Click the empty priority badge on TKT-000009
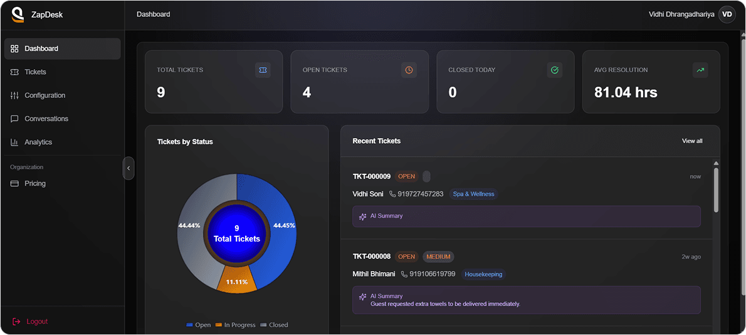Viewport: 746px width, 335px height. tap(426, 176)
